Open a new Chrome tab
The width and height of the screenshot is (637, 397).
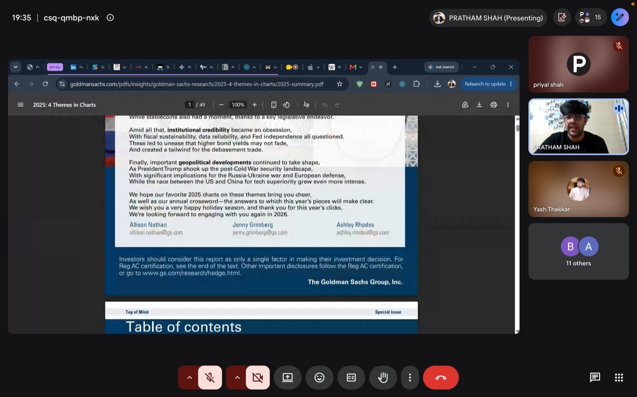click(x=395, y=67)
